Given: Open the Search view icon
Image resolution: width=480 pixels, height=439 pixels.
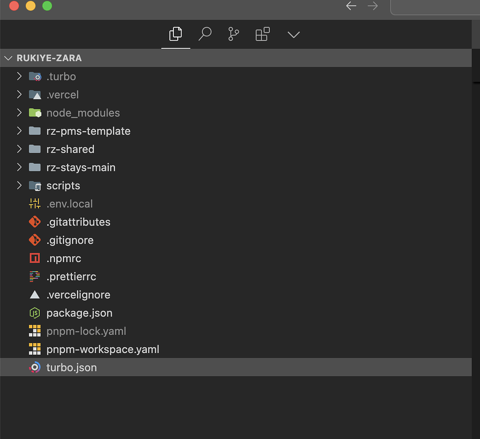Looking at the screenshot, I should (204, 34).
